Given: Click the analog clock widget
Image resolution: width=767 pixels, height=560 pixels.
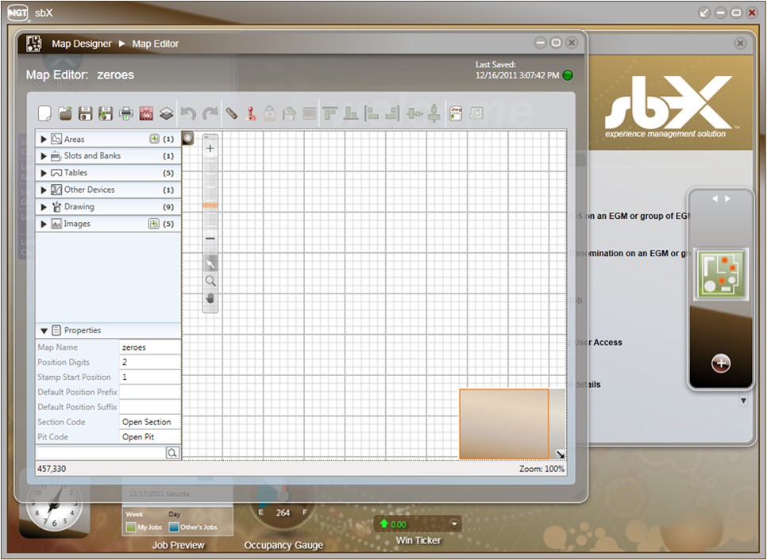Looking at the screenshot, I should (x=54, y=504).
